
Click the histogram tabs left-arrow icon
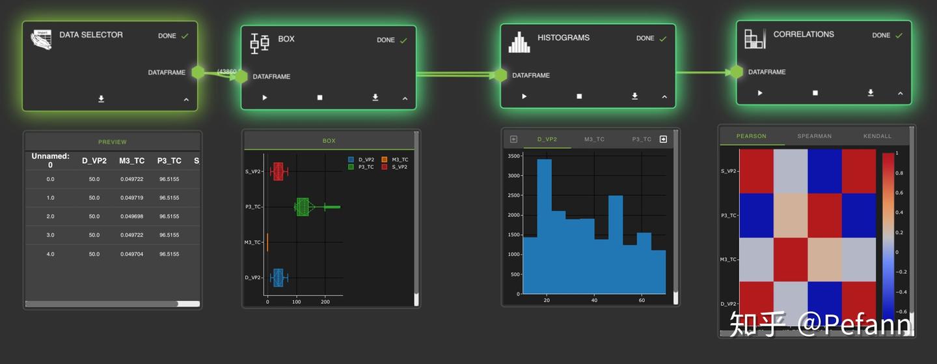513,139
